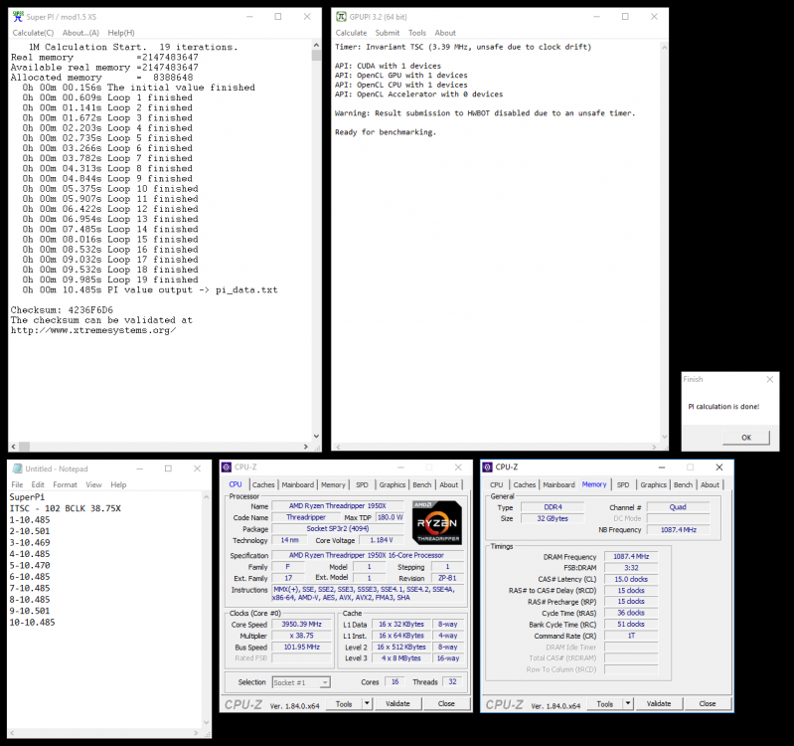Click Super PI horizontal scrollbar right arrow

tap(306, 447)
